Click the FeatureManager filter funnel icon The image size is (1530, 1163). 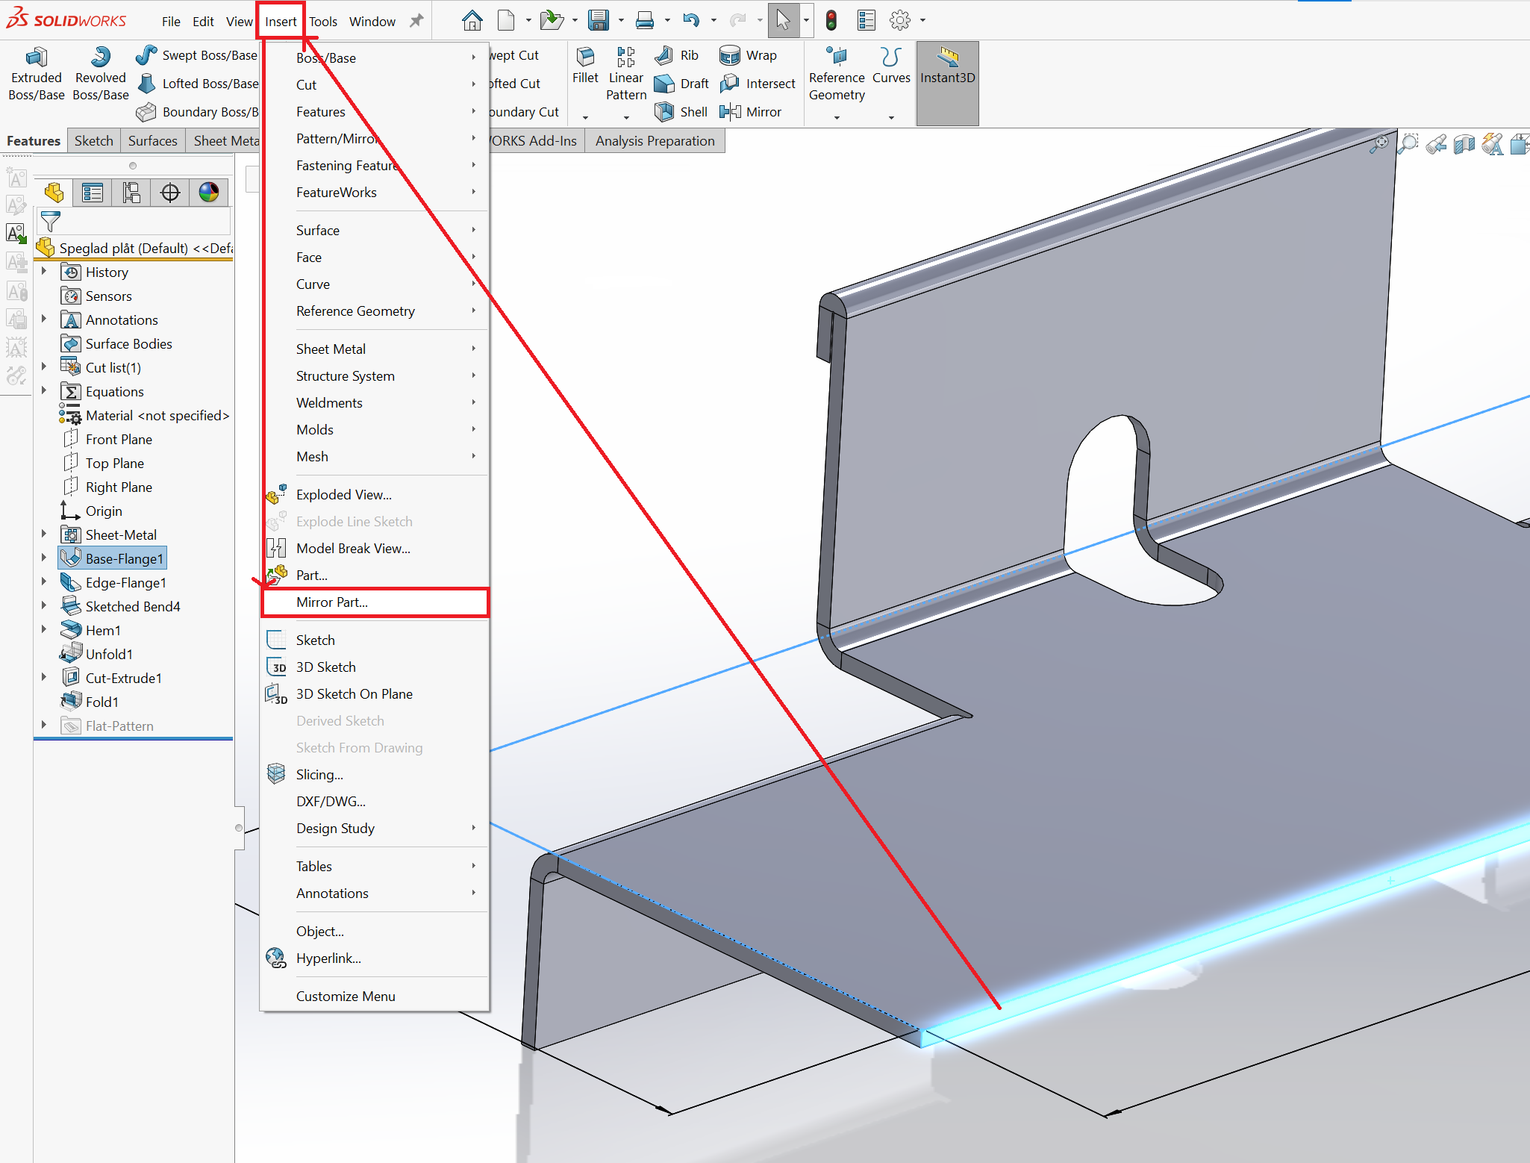click(x=51, y=222)
